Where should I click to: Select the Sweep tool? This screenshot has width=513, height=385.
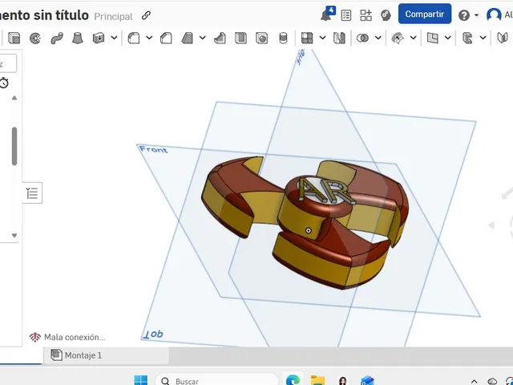[57, 38]
